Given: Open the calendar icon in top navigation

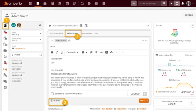Looking at the screenshot, I should click(x=67, y=3).
